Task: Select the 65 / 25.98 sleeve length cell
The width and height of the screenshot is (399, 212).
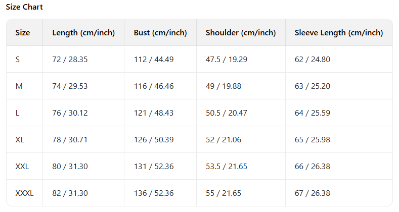Action: pyautogui.click(x=312, y=140)
